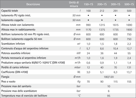Click the value 1,8 in Scambiatore inferiore

[116, 44]
